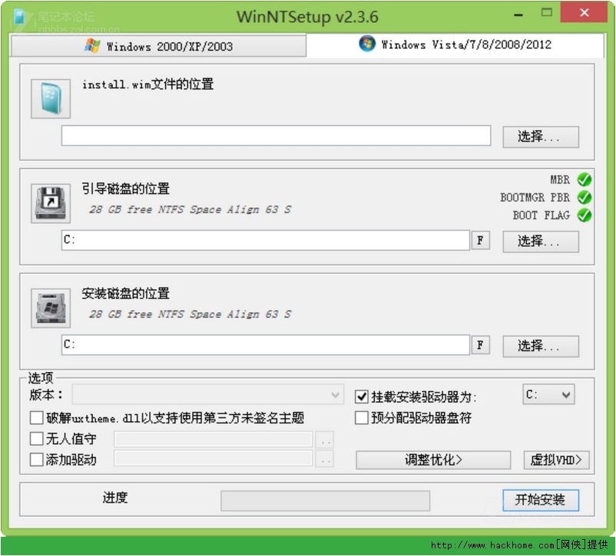Minimize the WinNTSetup window
Image resolution: width=616 pixels, height=556 pixels.
[518, 14]
